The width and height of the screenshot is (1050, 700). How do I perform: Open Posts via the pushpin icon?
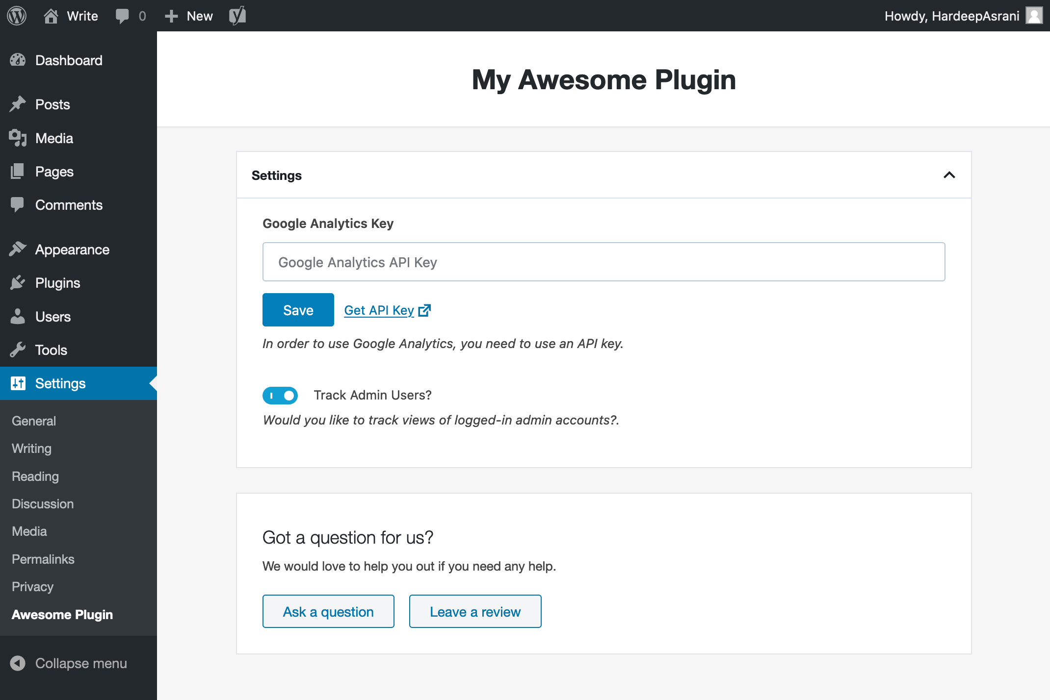pyautogui.click(x=18, y=104)
